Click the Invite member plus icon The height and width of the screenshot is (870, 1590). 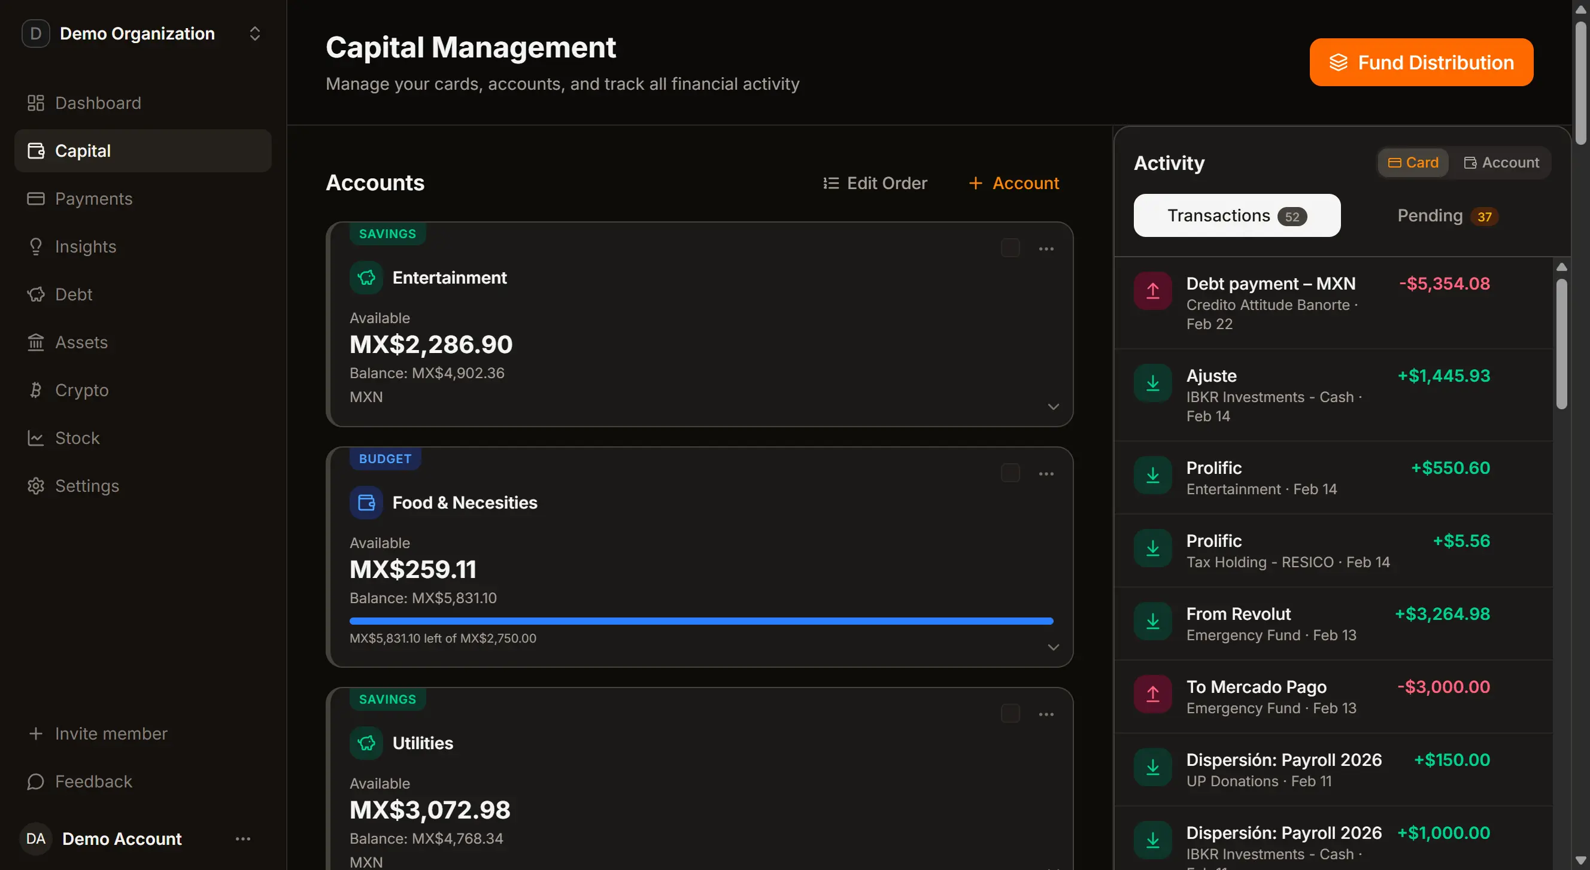pyautogui.click(x=36, y=733)
